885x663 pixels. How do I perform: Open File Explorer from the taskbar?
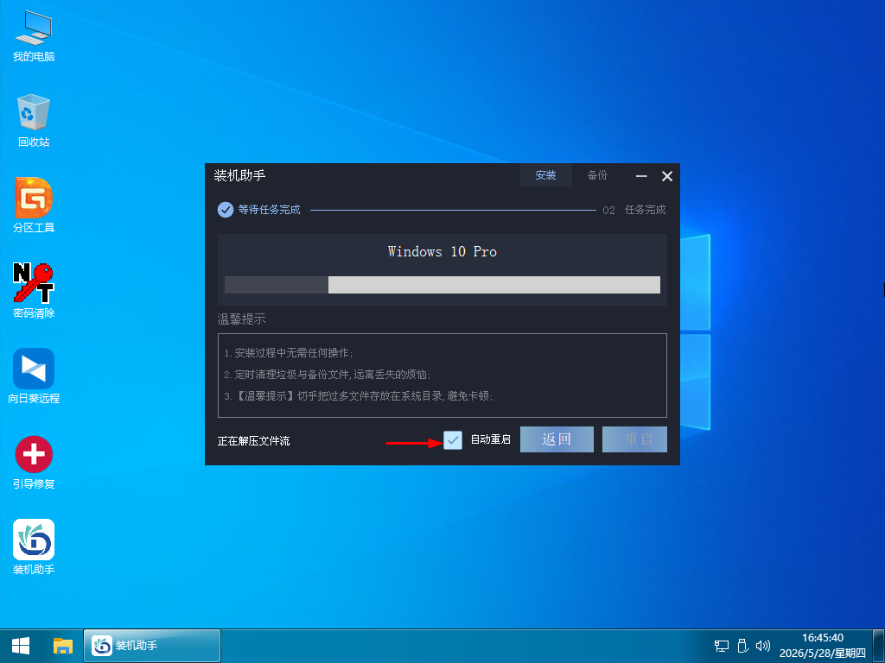tap(62, 646)
